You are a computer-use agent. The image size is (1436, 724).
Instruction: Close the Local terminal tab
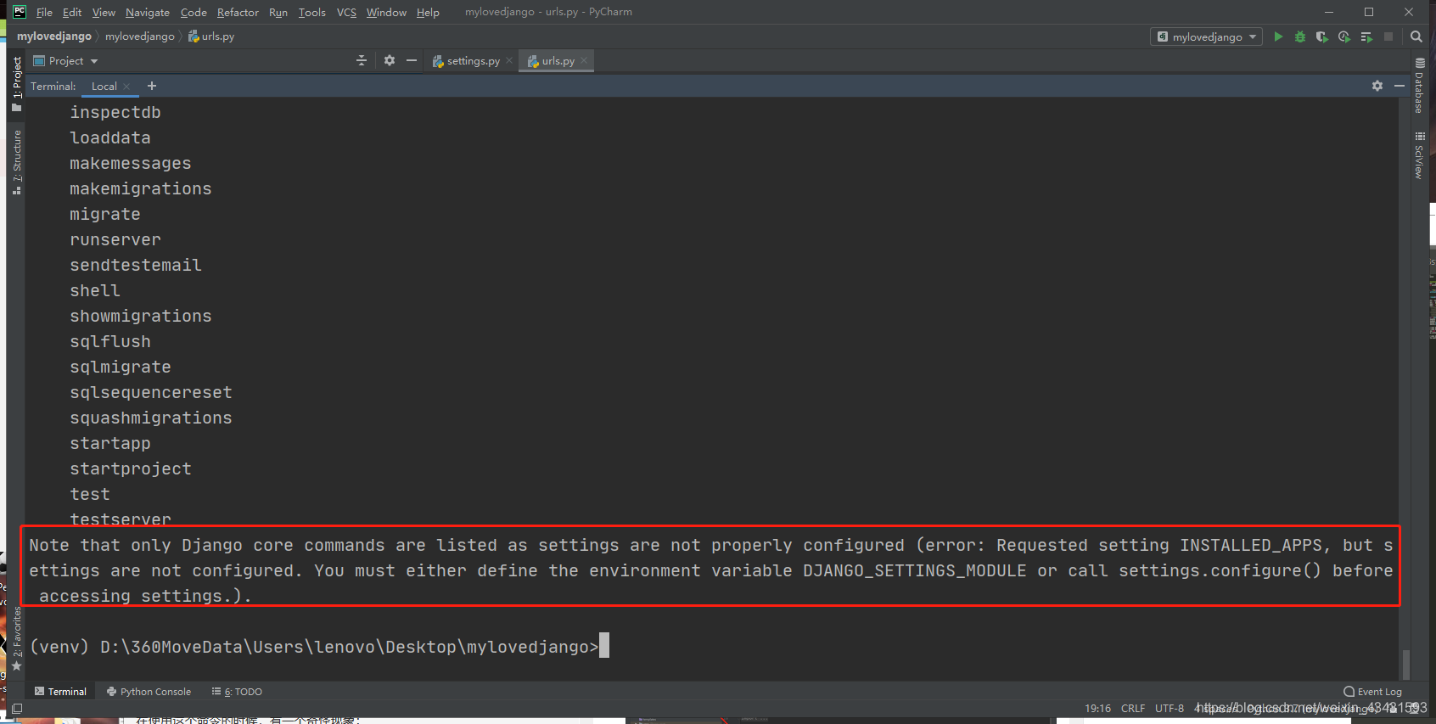coord(127,87)
